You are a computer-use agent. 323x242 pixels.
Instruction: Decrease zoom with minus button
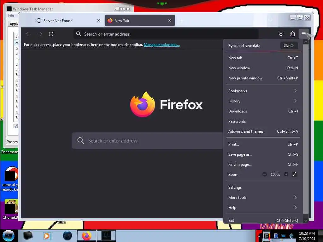(x=265, y=175)
